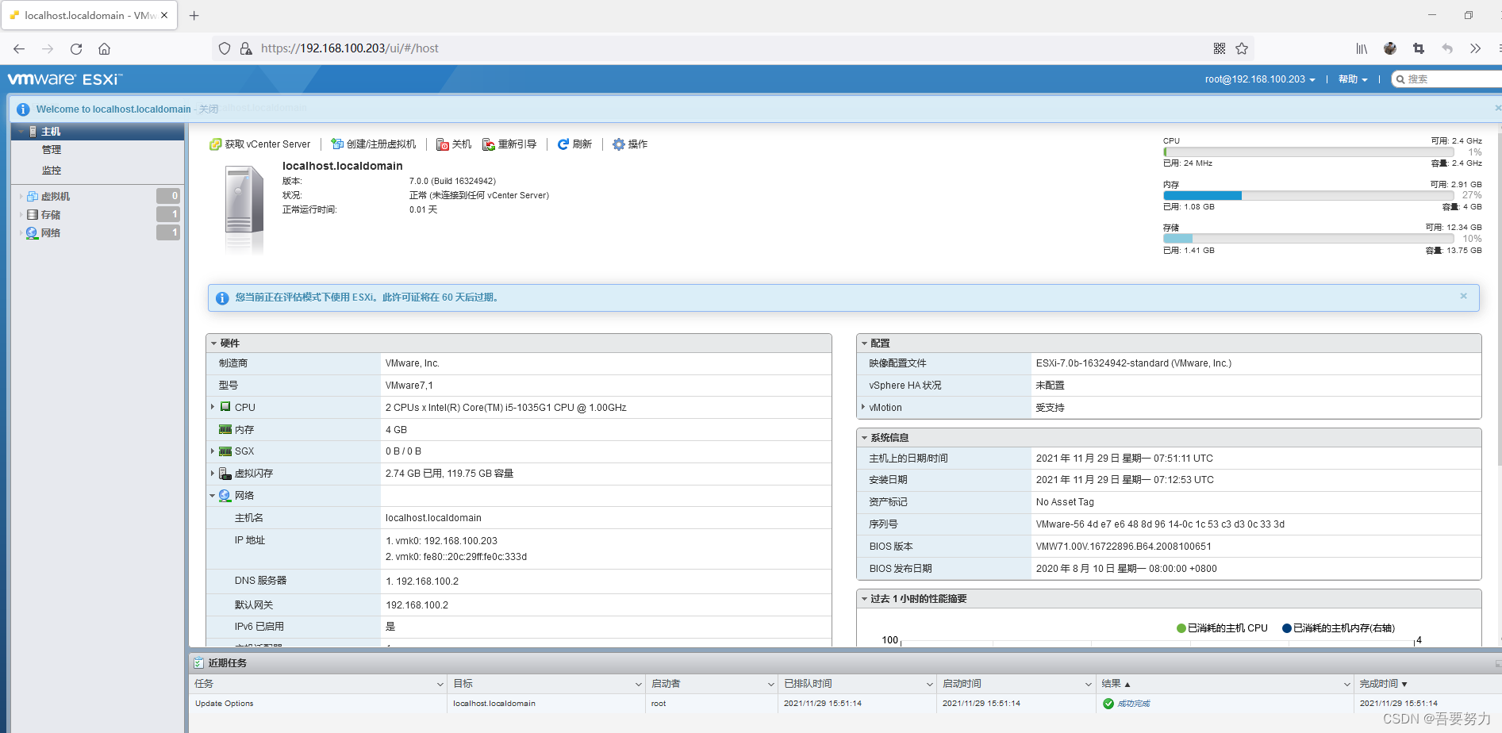
Task: Click the Get vCenter Server icon
Action: (x=215, y=144)
